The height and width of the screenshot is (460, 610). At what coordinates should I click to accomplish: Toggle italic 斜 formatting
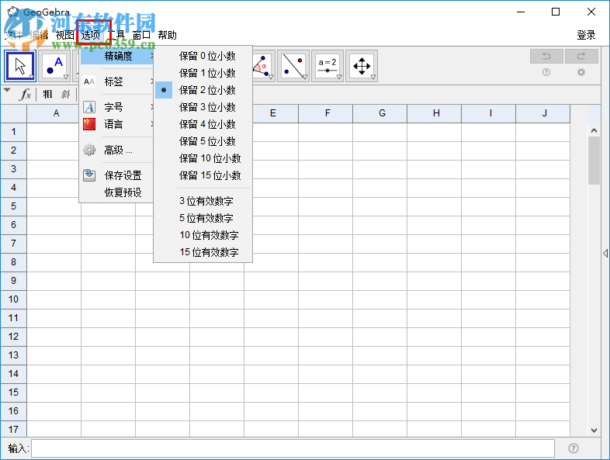click(x=65, y=94)
